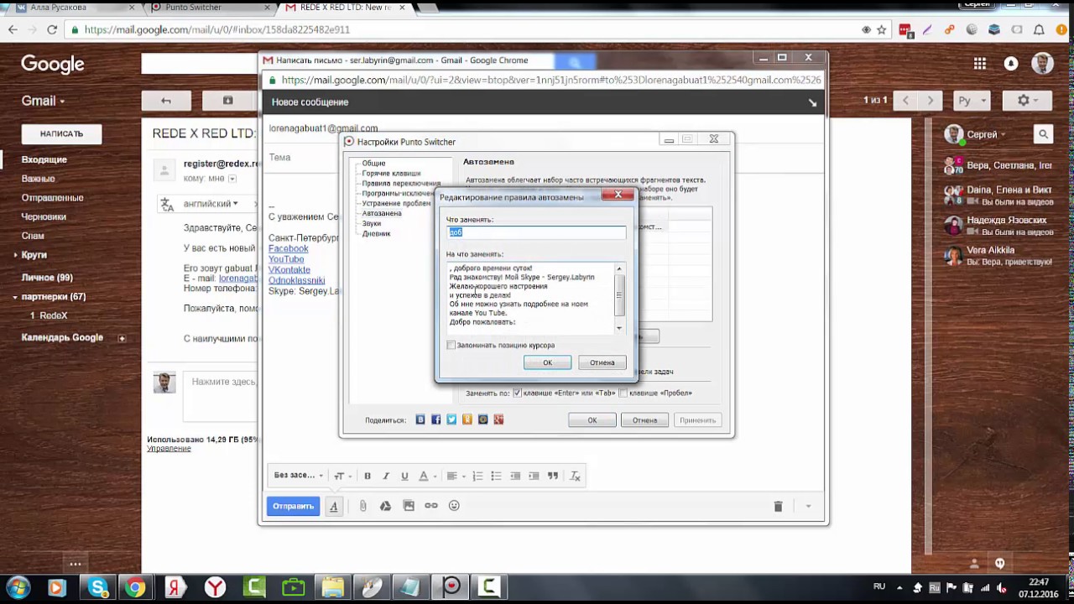This screenshot has height=604, width=1074.
Task: Click 'Отправить' to send the message
Action: click(x=293, y=506)
